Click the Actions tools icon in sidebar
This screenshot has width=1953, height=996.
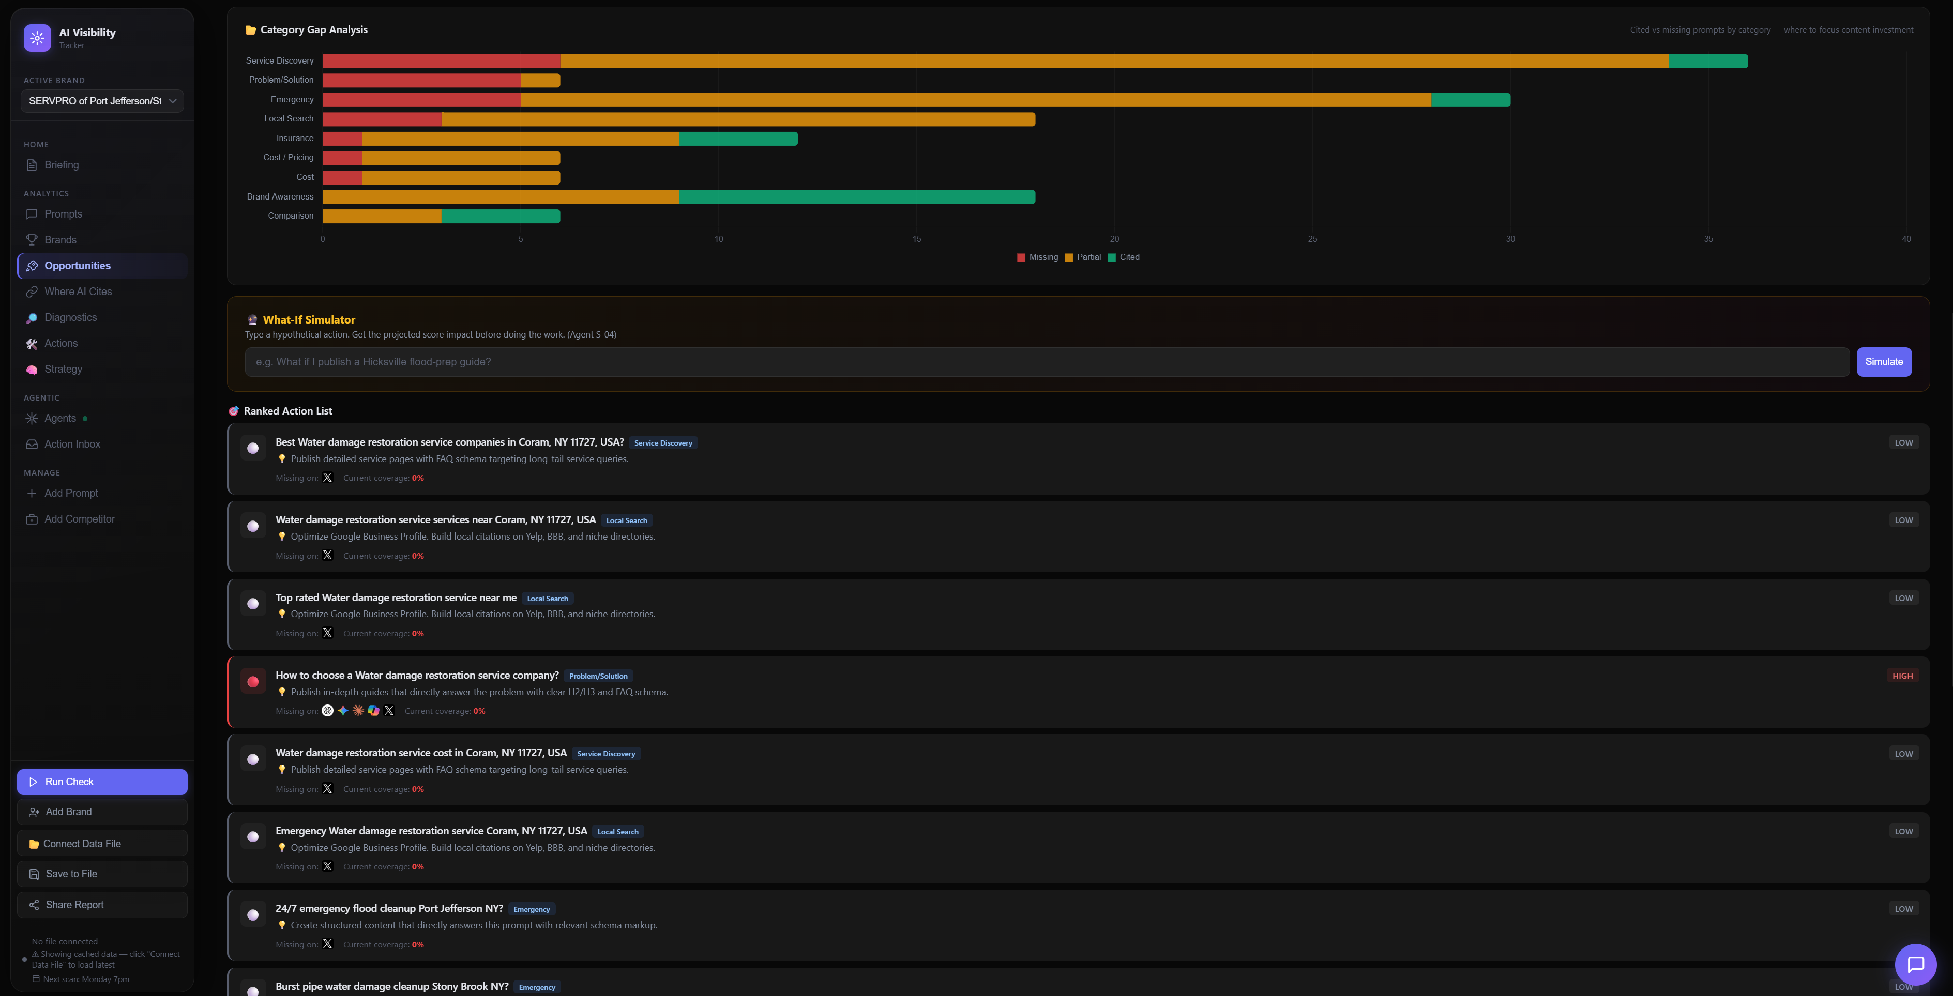click(x=32, y=343)
